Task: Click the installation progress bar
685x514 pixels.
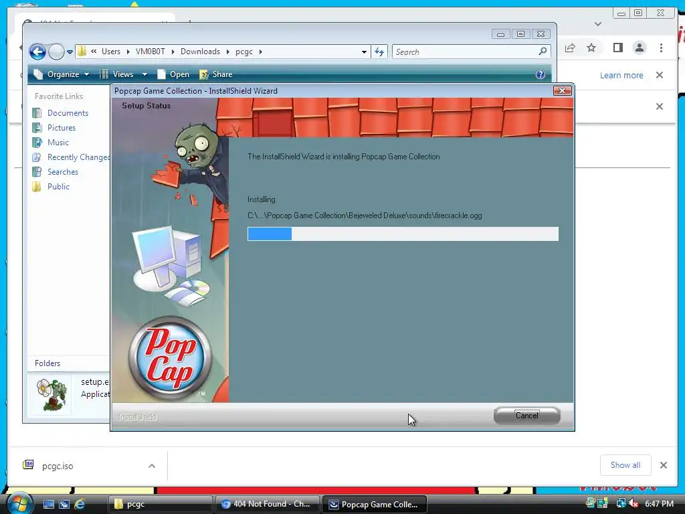Action: (x=403, y=234)
